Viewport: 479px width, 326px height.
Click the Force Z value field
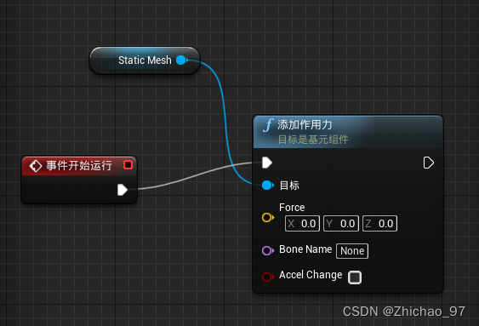click(379, 224)
